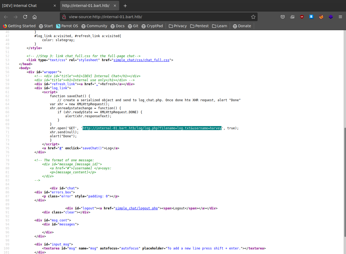Click the vertical scrollbar thumb
This screenshot has width=346, height=254.
[345, 182]
